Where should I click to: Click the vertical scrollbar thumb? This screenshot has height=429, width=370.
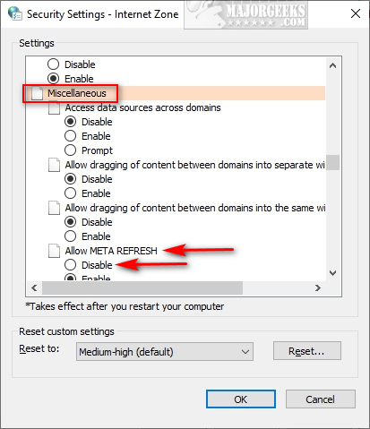(x=332, y=162)
